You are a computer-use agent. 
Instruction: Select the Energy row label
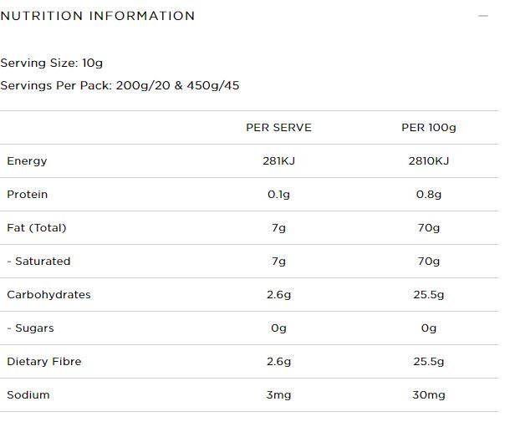click(x=27, y=161)
